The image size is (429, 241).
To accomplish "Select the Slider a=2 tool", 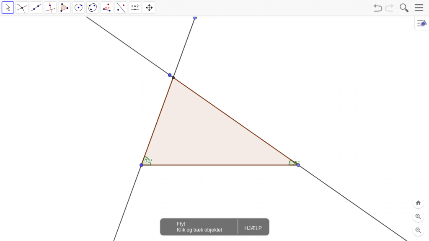I will 135,8.
